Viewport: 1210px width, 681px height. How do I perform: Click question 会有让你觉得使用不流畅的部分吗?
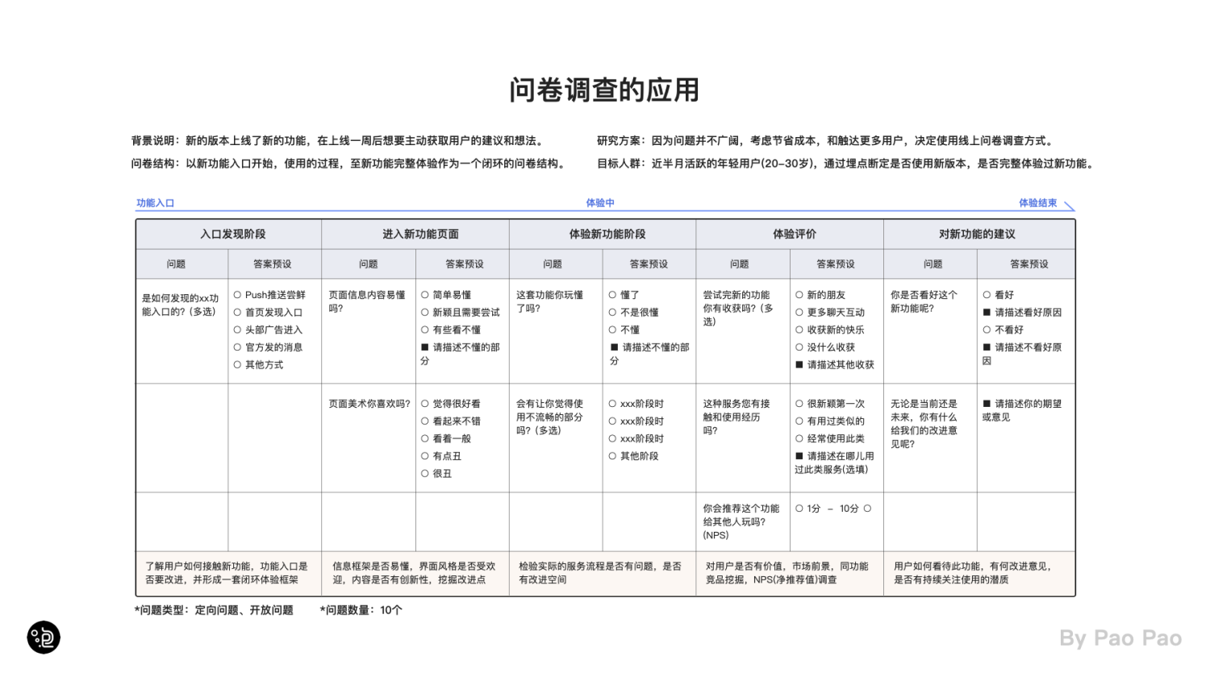click(x=549, y=417)
